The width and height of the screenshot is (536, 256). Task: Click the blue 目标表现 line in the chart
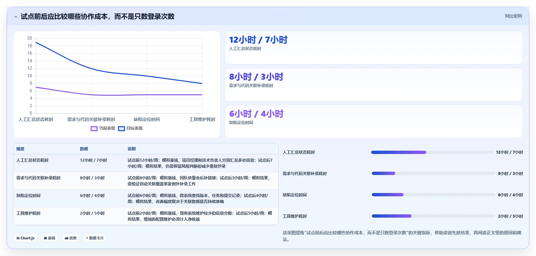(91, 69)
